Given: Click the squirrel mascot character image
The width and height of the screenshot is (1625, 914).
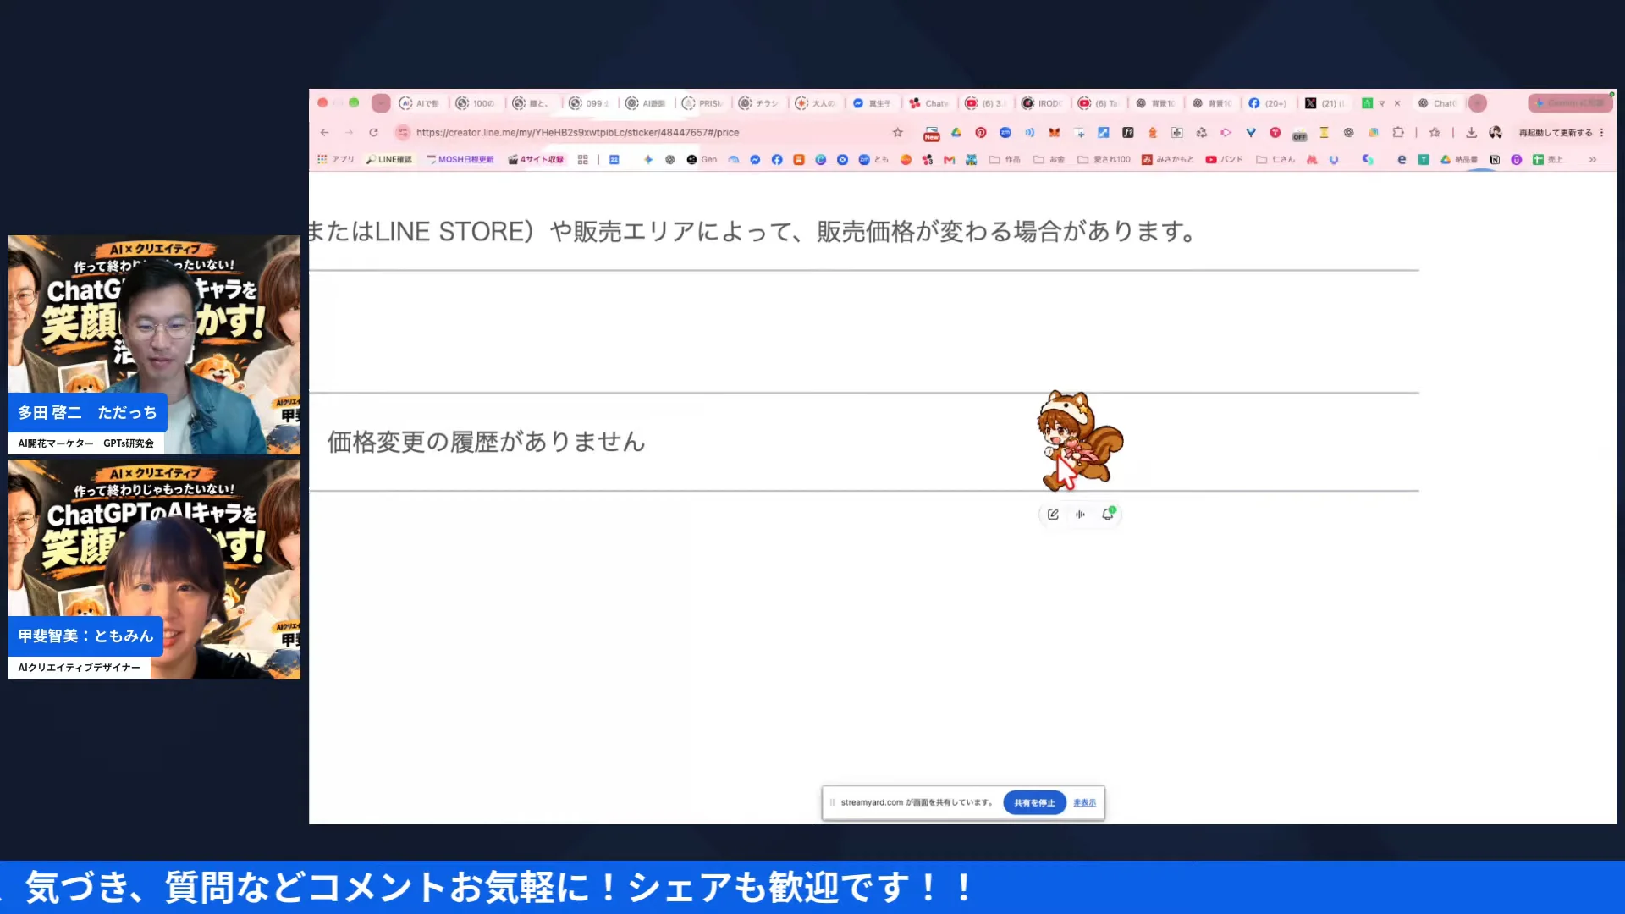Looking at the screenshot, I should tap(1080, 439).
